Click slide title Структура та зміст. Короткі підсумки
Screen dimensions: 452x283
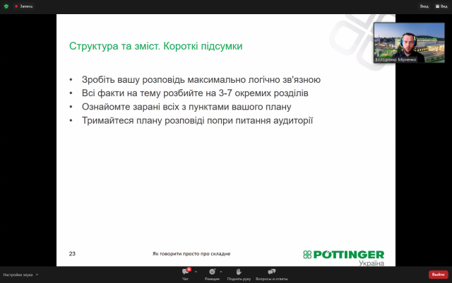(x=155, y=46)
